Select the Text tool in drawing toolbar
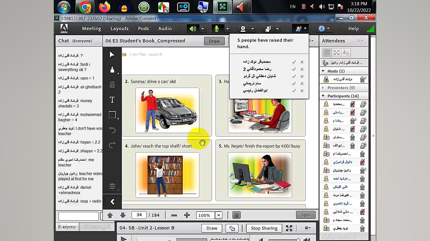Screen dimensions: 430x241 [112, 100]
